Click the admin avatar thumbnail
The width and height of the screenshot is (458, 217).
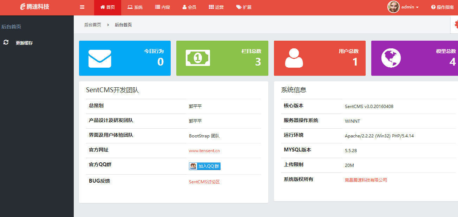(393, 7)
